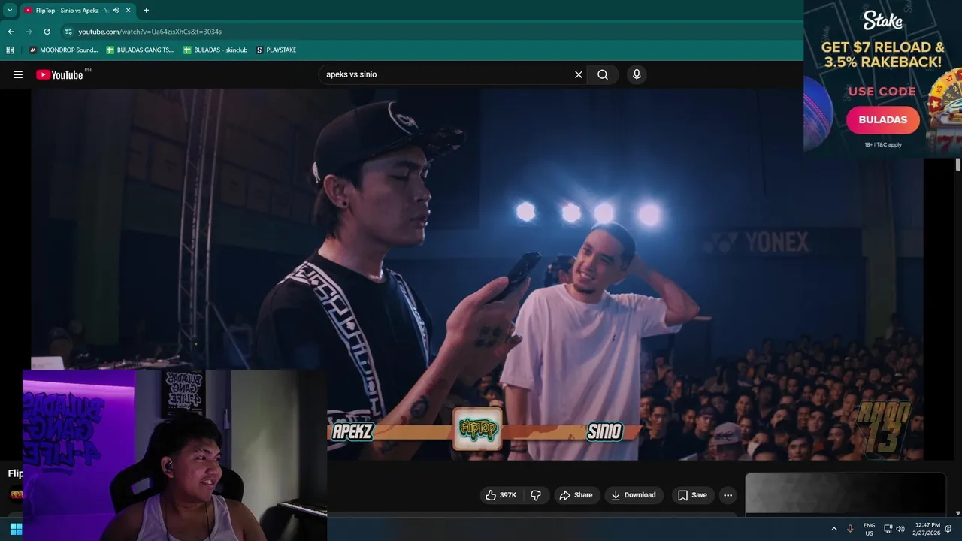Open the Windows Start menu
This screenshot has height=541, width=962.
click(x=16, y=529)
